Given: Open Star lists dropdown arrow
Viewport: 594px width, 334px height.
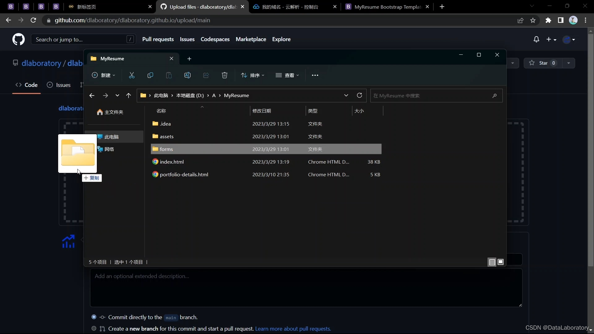Looking at the screenshot, I should [x=569, y=63].
